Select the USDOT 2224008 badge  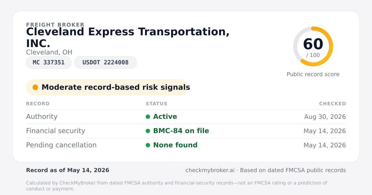[105, 63]
